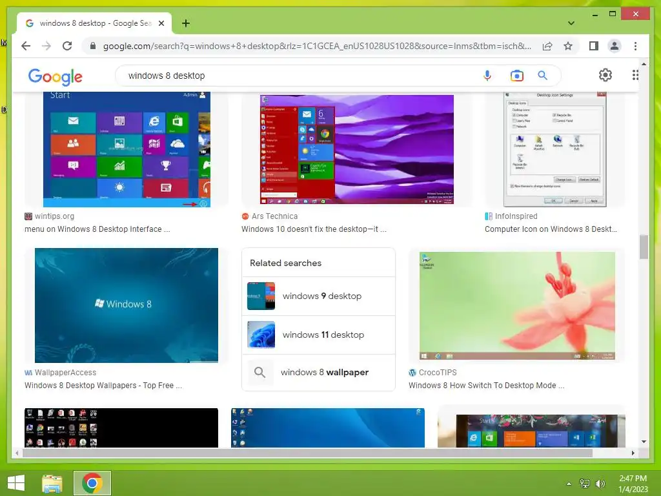The image size is (661, 496).
Task: Click the vertical scrollbar thumb
Action: [x=644, y=247]
